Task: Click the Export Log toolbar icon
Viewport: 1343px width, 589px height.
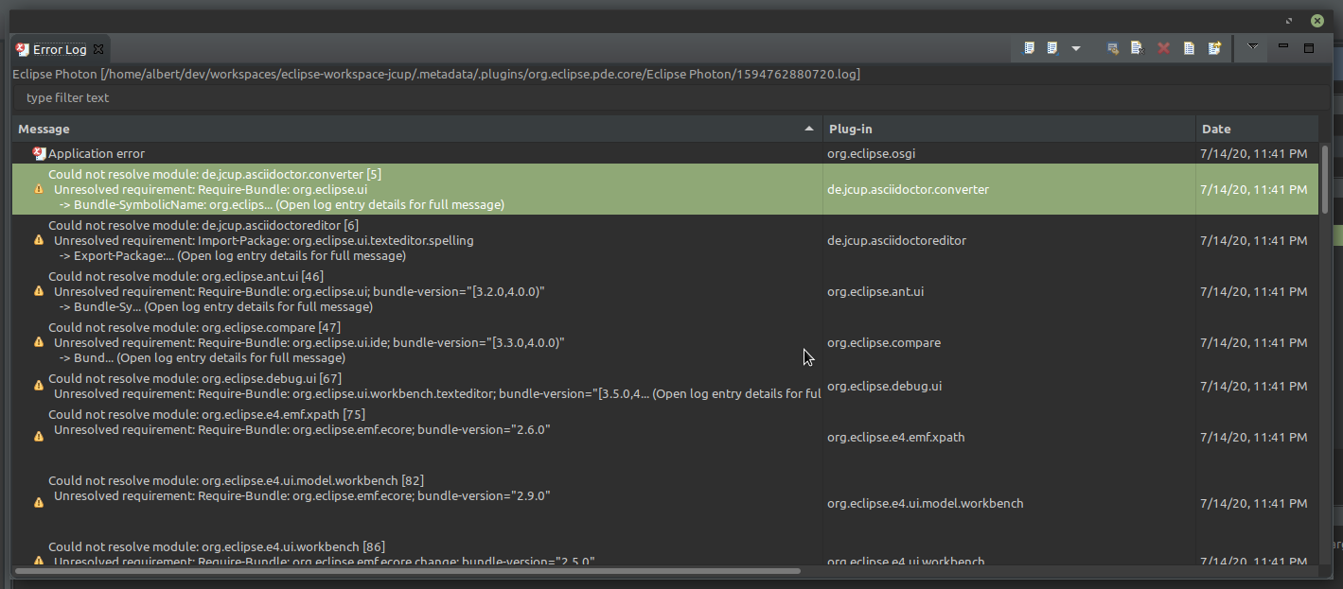Action: 1029,47
